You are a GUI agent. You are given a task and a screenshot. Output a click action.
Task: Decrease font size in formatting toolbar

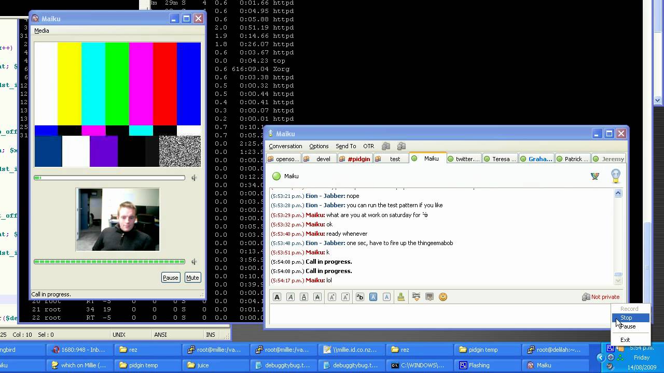coord(345,297)
